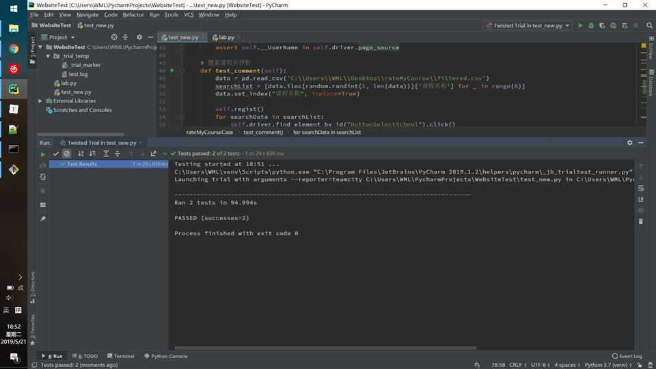The image size is (656, 369).
Task: Change file encoding UTF-8 in status bar
Action: [x=540, y=365]
